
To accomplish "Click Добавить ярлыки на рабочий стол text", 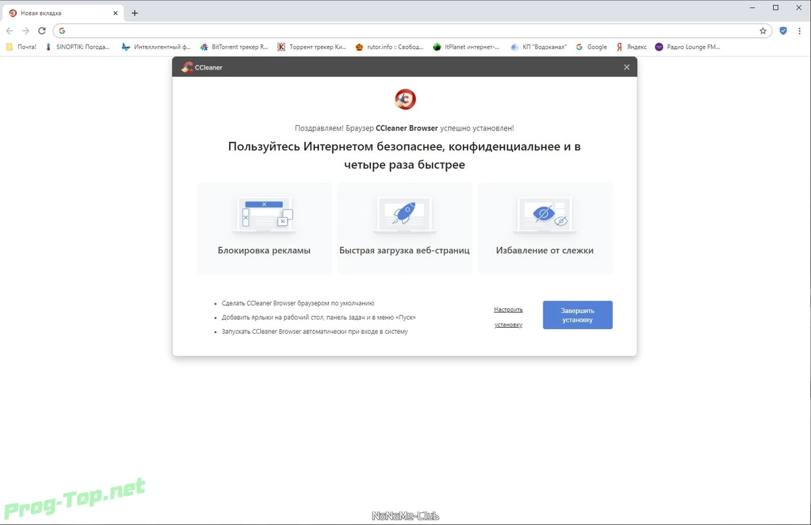I will click(318, 318).
